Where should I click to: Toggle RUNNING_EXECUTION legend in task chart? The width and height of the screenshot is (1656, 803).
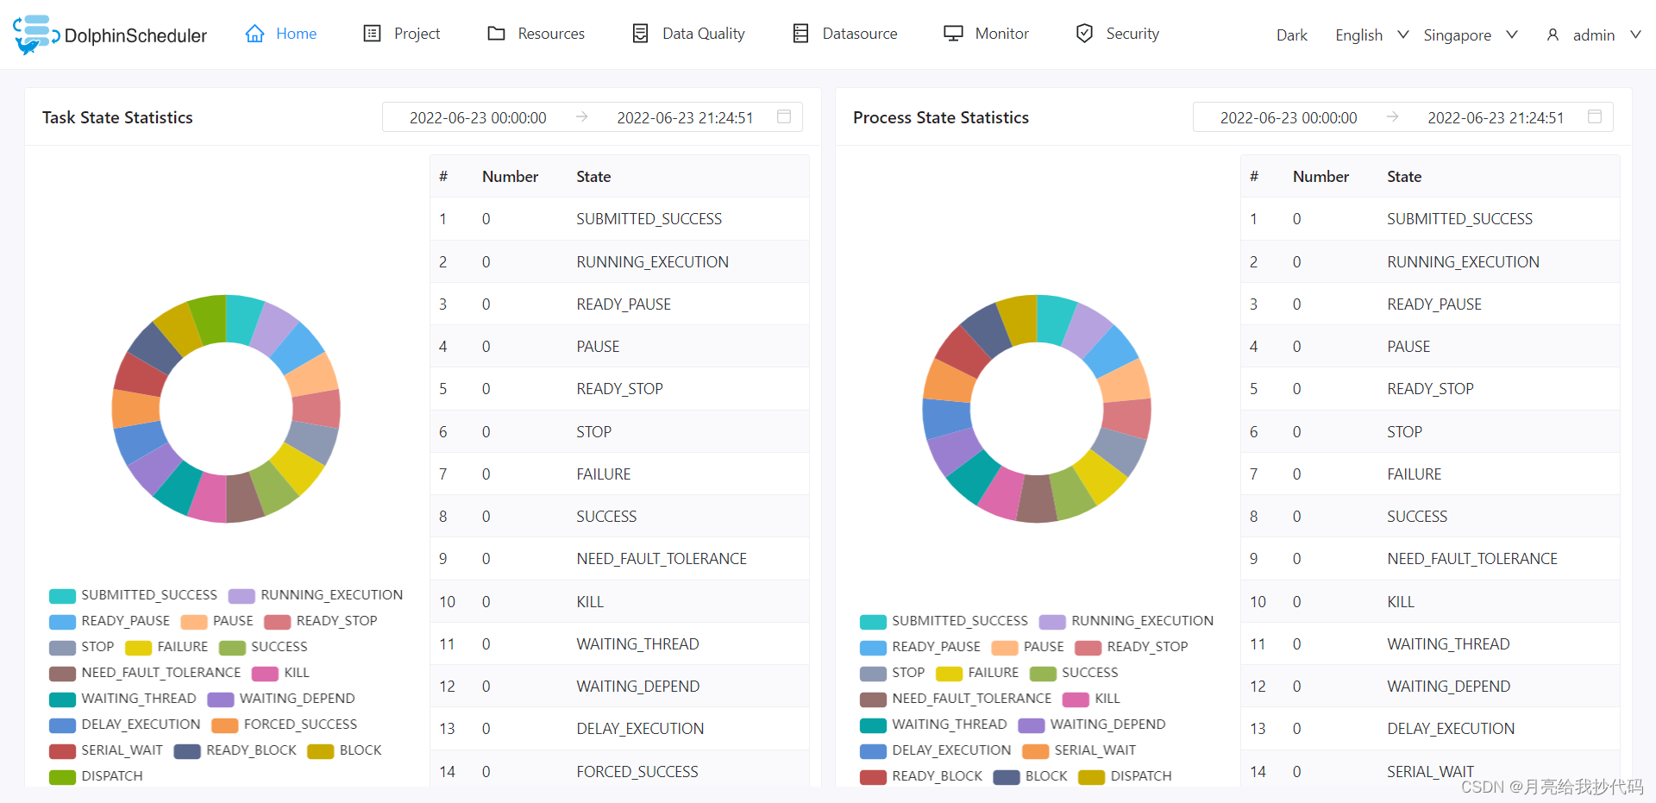316,595
